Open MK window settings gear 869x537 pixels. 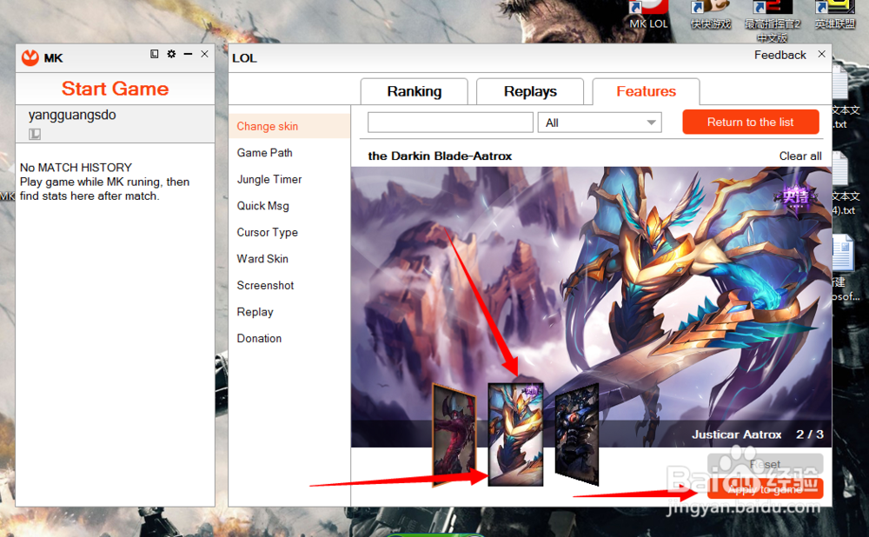point(171,54)
